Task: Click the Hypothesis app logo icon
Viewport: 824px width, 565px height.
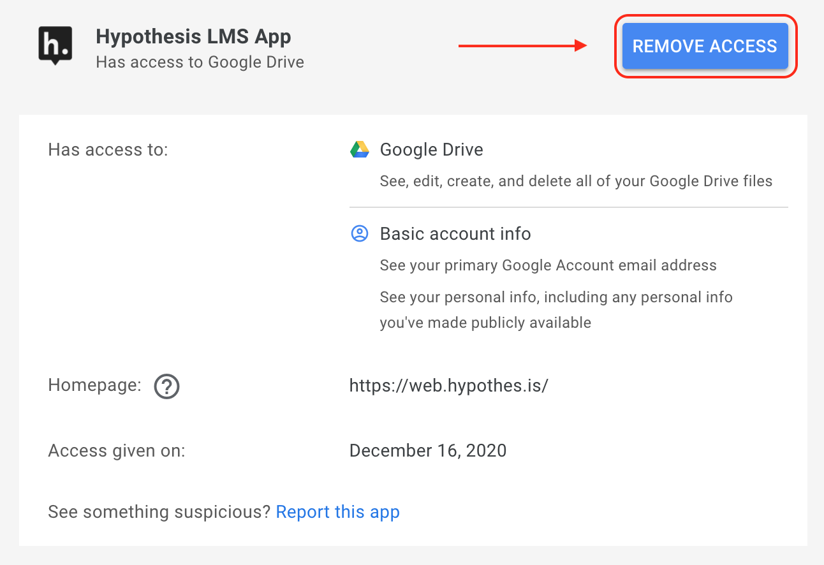Action: click(x=55, y=46)
